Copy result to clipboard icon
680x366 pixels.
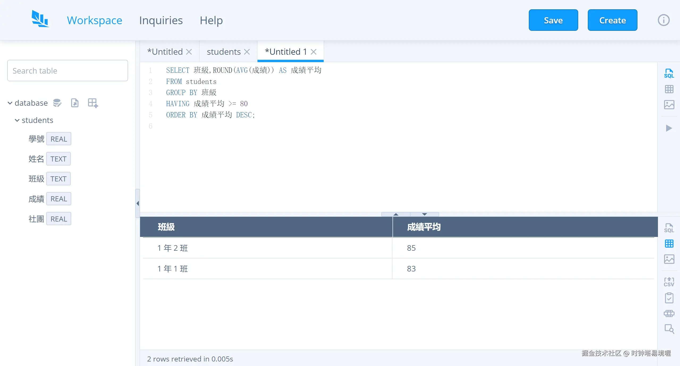click(669, 298)
